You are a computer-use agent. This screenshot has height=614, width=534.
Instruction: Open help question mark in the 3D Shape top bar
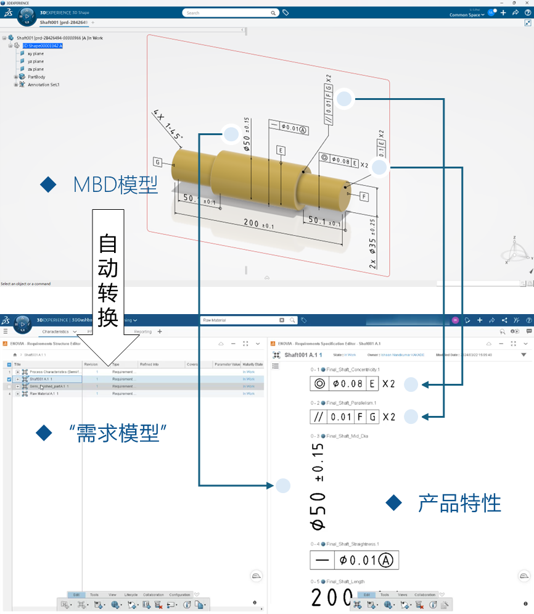[x=528, y=13]
